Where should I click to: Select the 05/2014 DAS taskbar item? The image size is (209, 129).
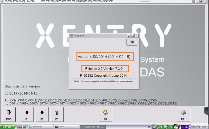coord(93,127)
